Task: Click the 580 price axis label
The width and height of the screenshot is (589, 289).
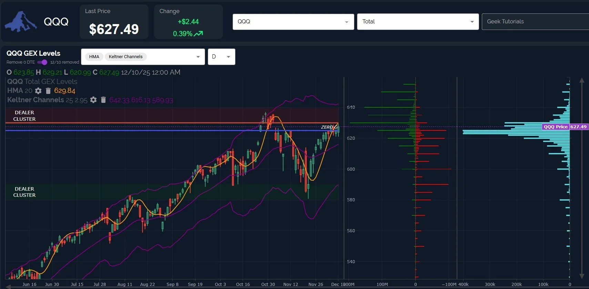Action: 351,200
